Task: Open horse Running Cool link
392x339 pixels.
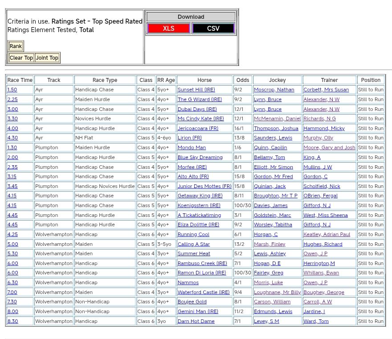Action: [x=193, y=234]
